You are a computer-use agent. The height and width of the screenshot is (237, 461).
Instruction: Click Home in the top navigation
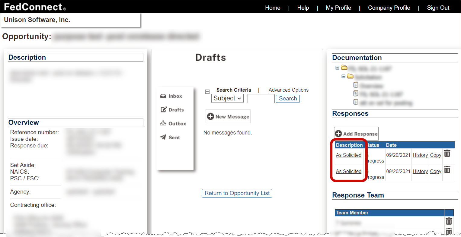(273, 8)
